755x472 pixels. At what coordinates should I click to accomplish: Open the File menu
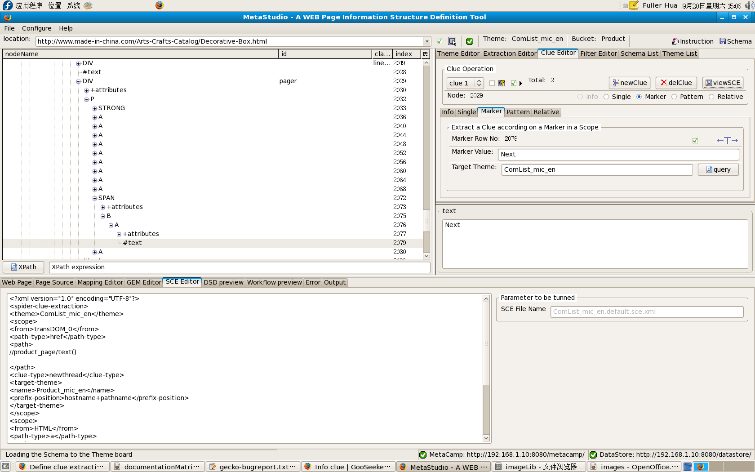pos(9,28)
